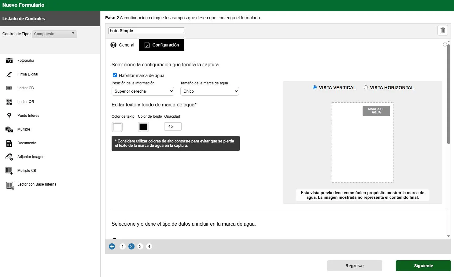Image resolution: width=454 pixels, height=277 pixels.
Task: Select the Multiple CB barcode icon
Action: (x=9, y=171)
